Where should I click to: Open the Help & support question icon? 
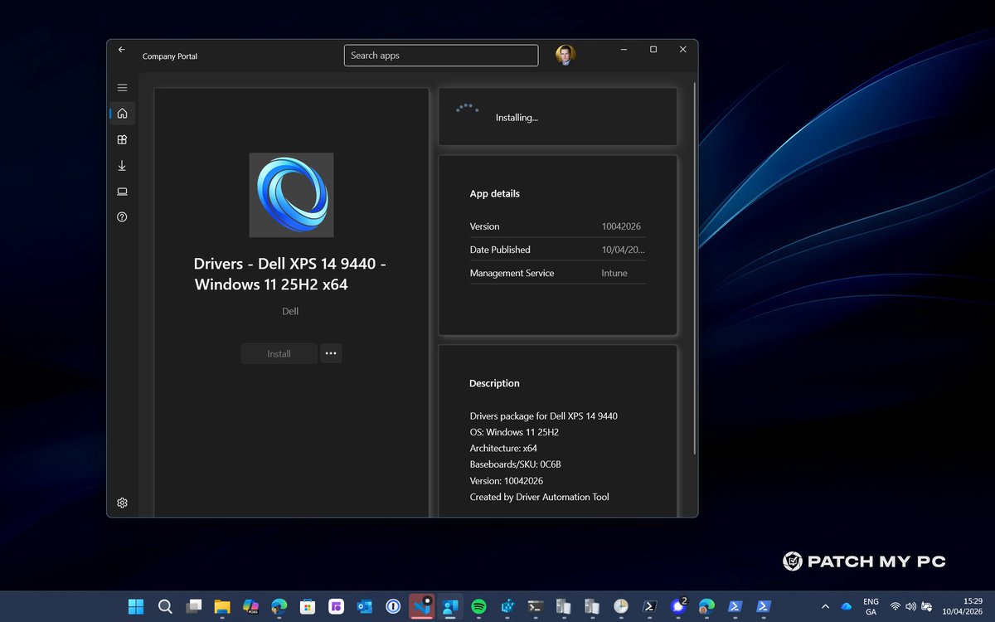122,217
